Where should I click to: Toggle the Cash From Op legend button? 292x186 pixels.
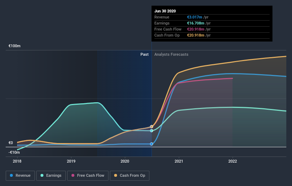tap(129, 176)
